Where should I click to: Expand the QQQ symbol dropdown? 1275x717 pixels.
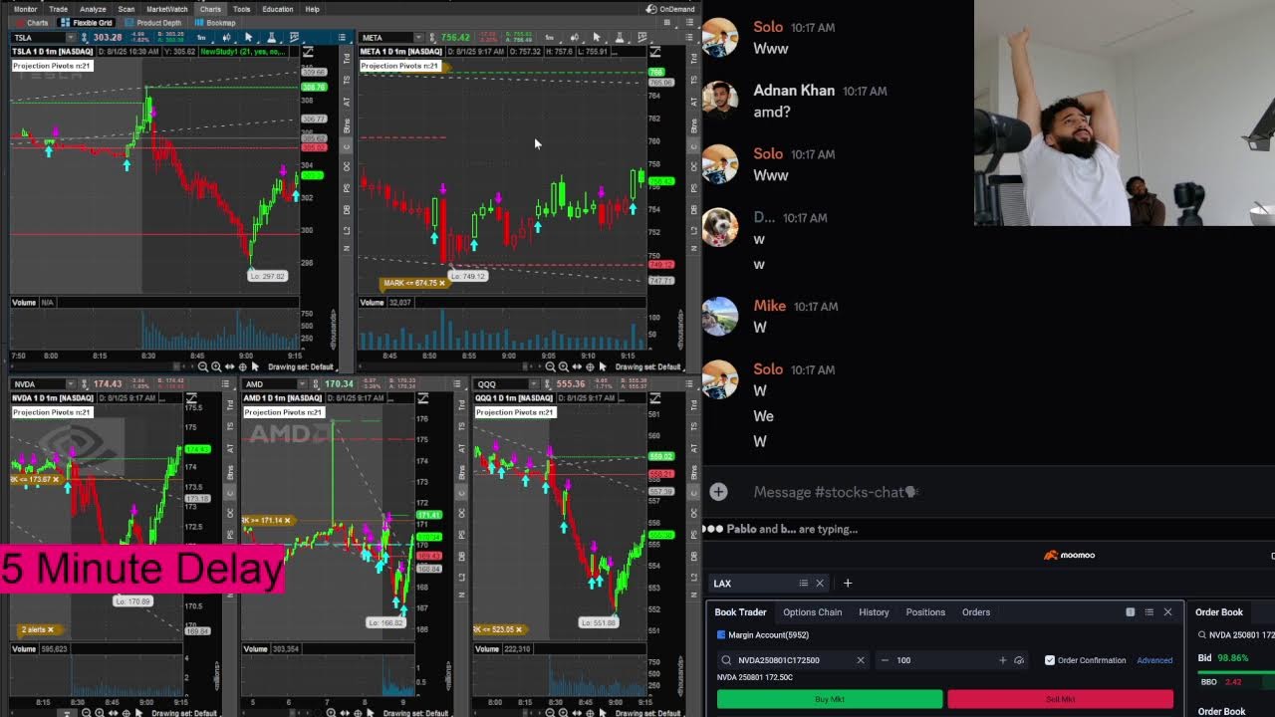(x=534, y=384)
